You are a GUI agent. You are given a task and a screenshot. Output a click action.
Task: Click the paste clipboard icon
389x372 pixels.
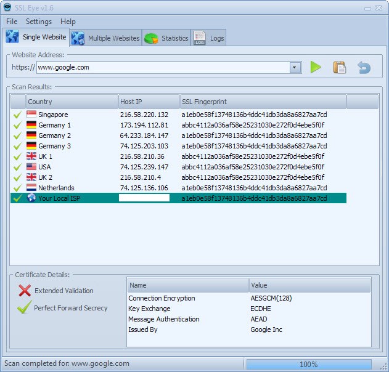tap(340, 67)
